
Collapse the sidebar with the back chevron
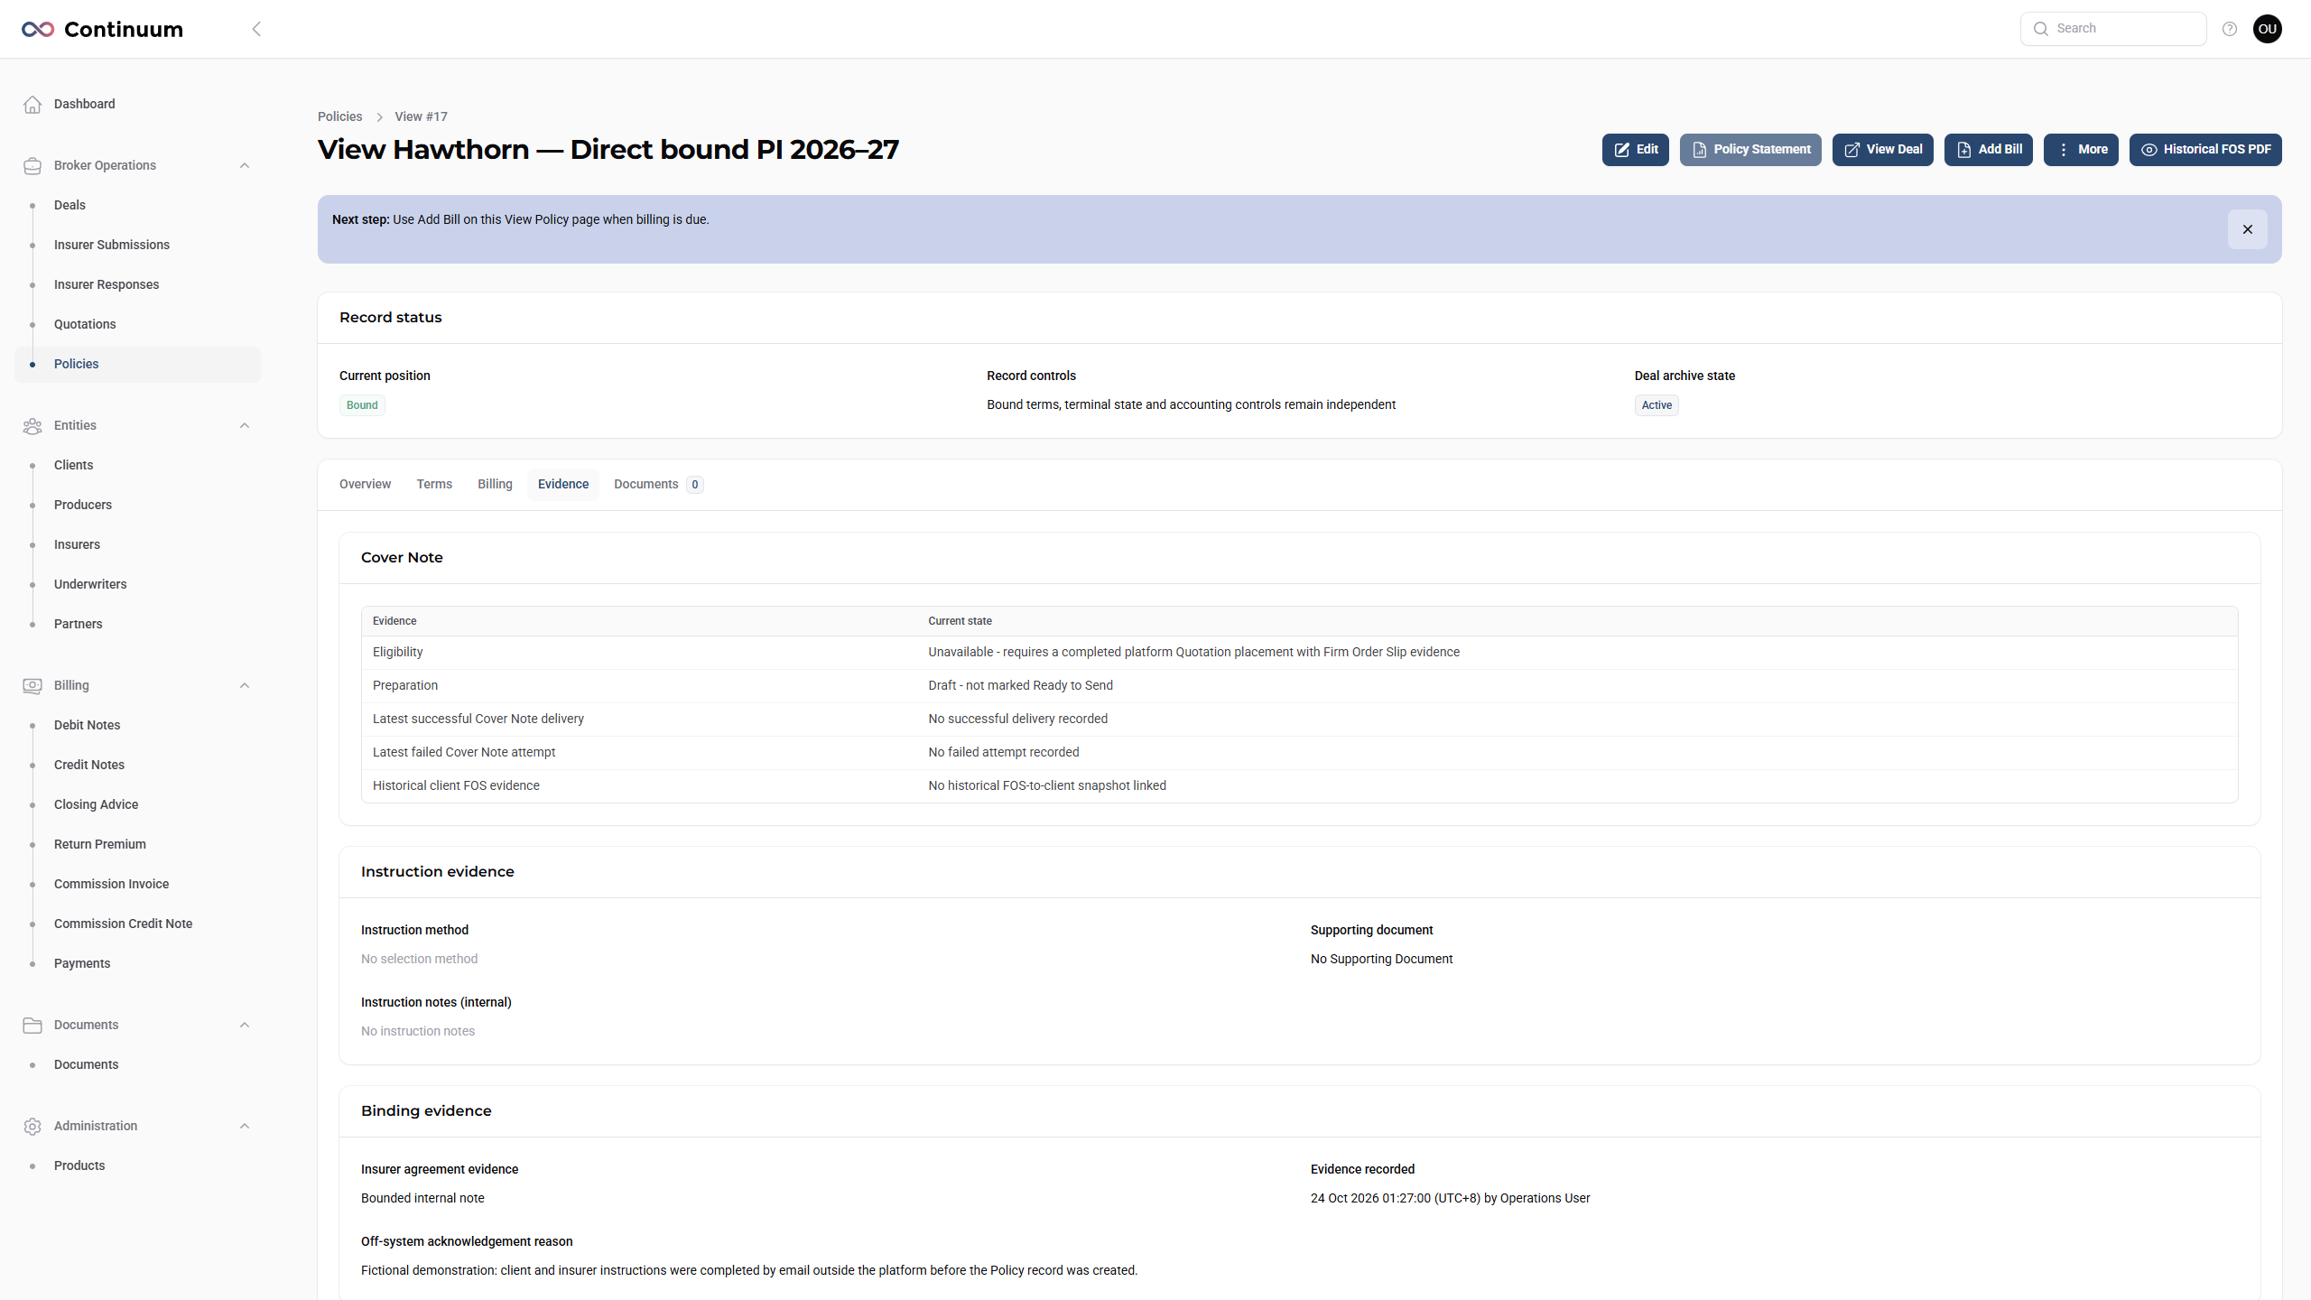256,29
